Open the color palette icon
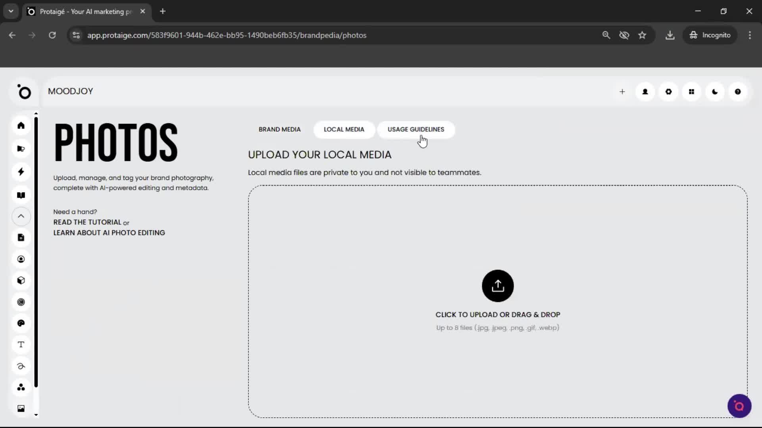Screen dimensions: 762x428 click(x=21, y=323)
